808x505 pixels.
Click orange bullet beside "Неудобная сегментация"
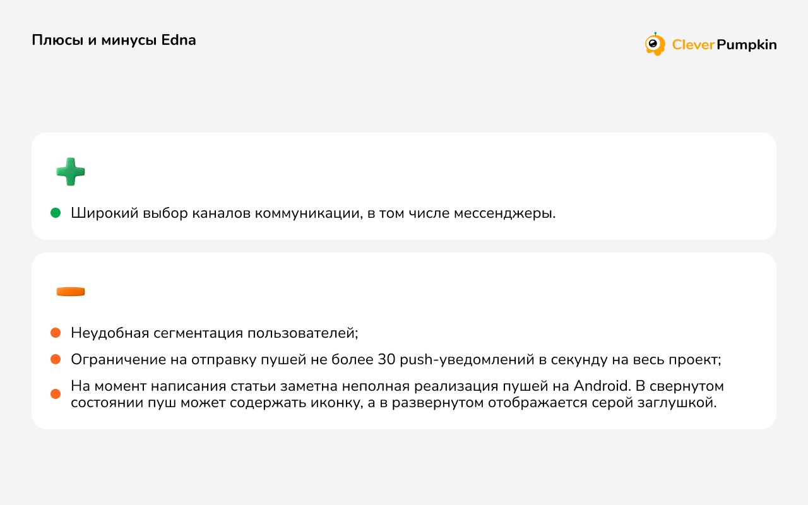[x=56, y=333]
